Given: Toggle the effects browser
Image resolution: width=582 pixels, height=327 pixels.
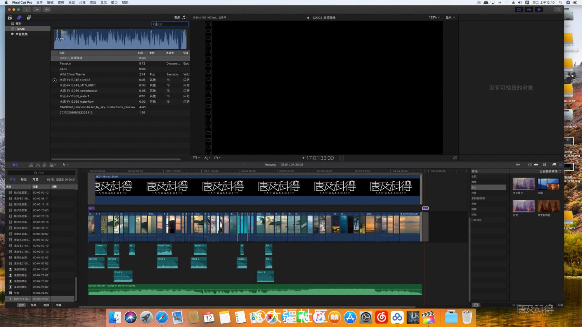Looking at the screenshot, I should tap(554, 165).
